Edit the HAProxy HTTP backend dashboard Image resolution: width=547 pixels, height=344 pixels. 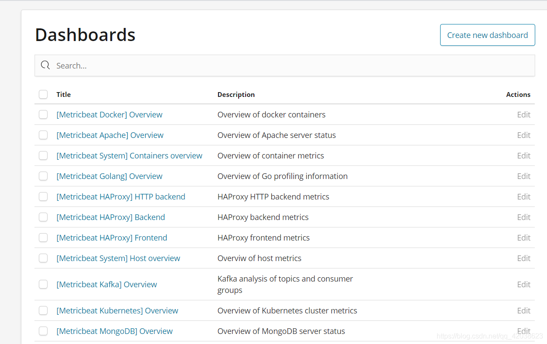(523, 196)
